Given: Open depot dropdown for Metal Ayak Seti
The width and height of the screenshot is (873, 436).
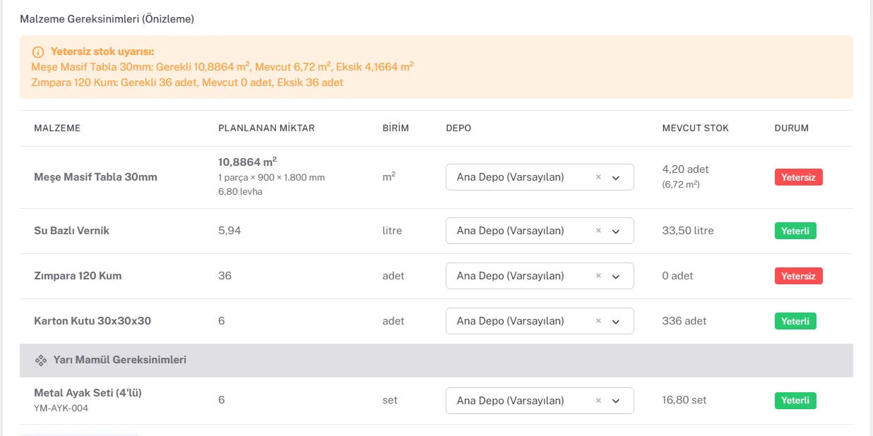Looking at the screenshot, I should point(616,401).
